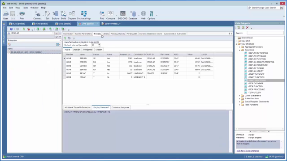Click the Print toolbar icon

[22, 15]
